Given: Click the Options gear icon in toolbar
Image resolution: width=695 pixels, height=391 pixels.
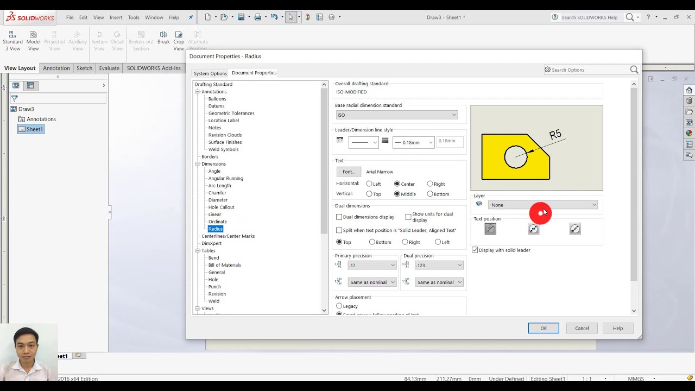Looking at the screenshot, I should point(331,17).
